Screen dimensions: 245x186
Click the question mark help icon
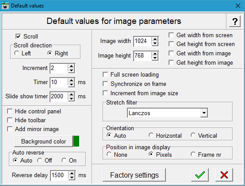(x=235, y=21)
